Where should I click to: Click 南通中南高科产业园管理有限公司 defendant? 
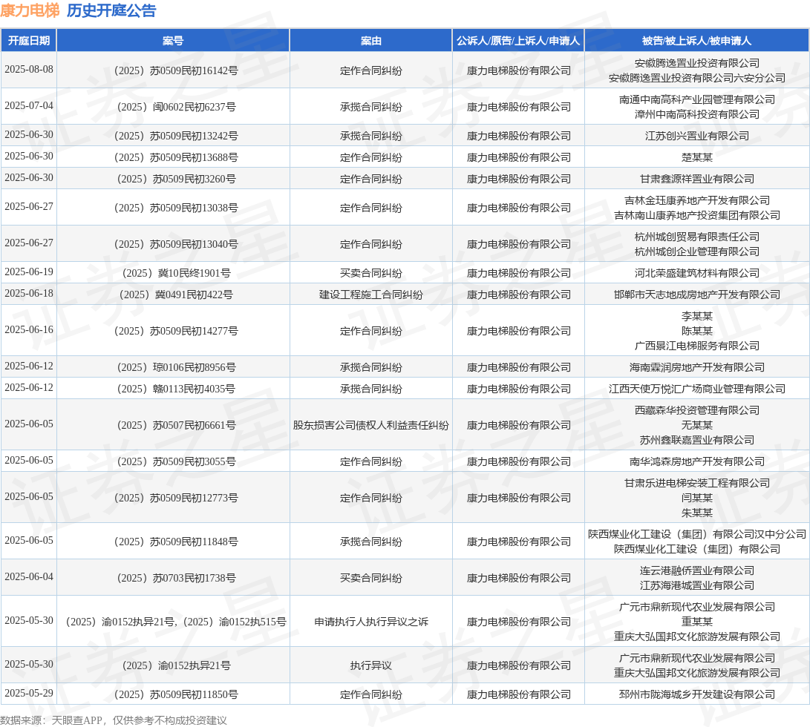pyautogui.click(x=697, y=99)
